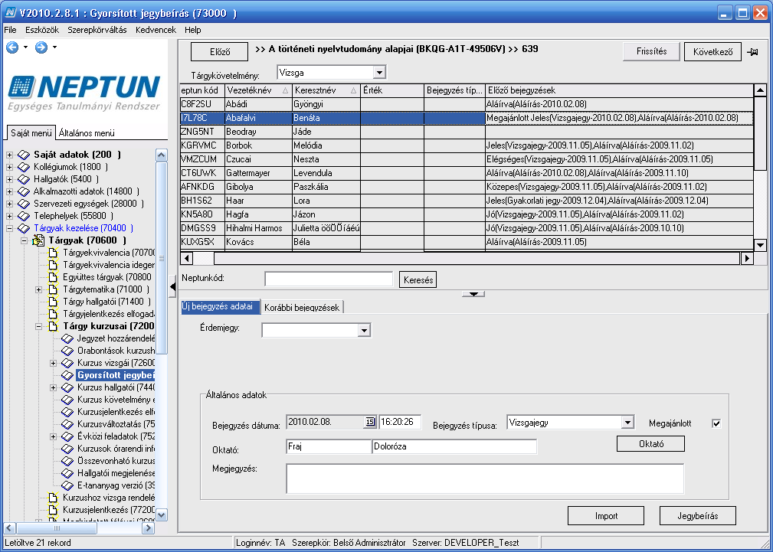Image resolution: width=773 pixels, height=552 pixels.
Task: Open the Szerepkörváltás menu
Action: tap(97, 30)
